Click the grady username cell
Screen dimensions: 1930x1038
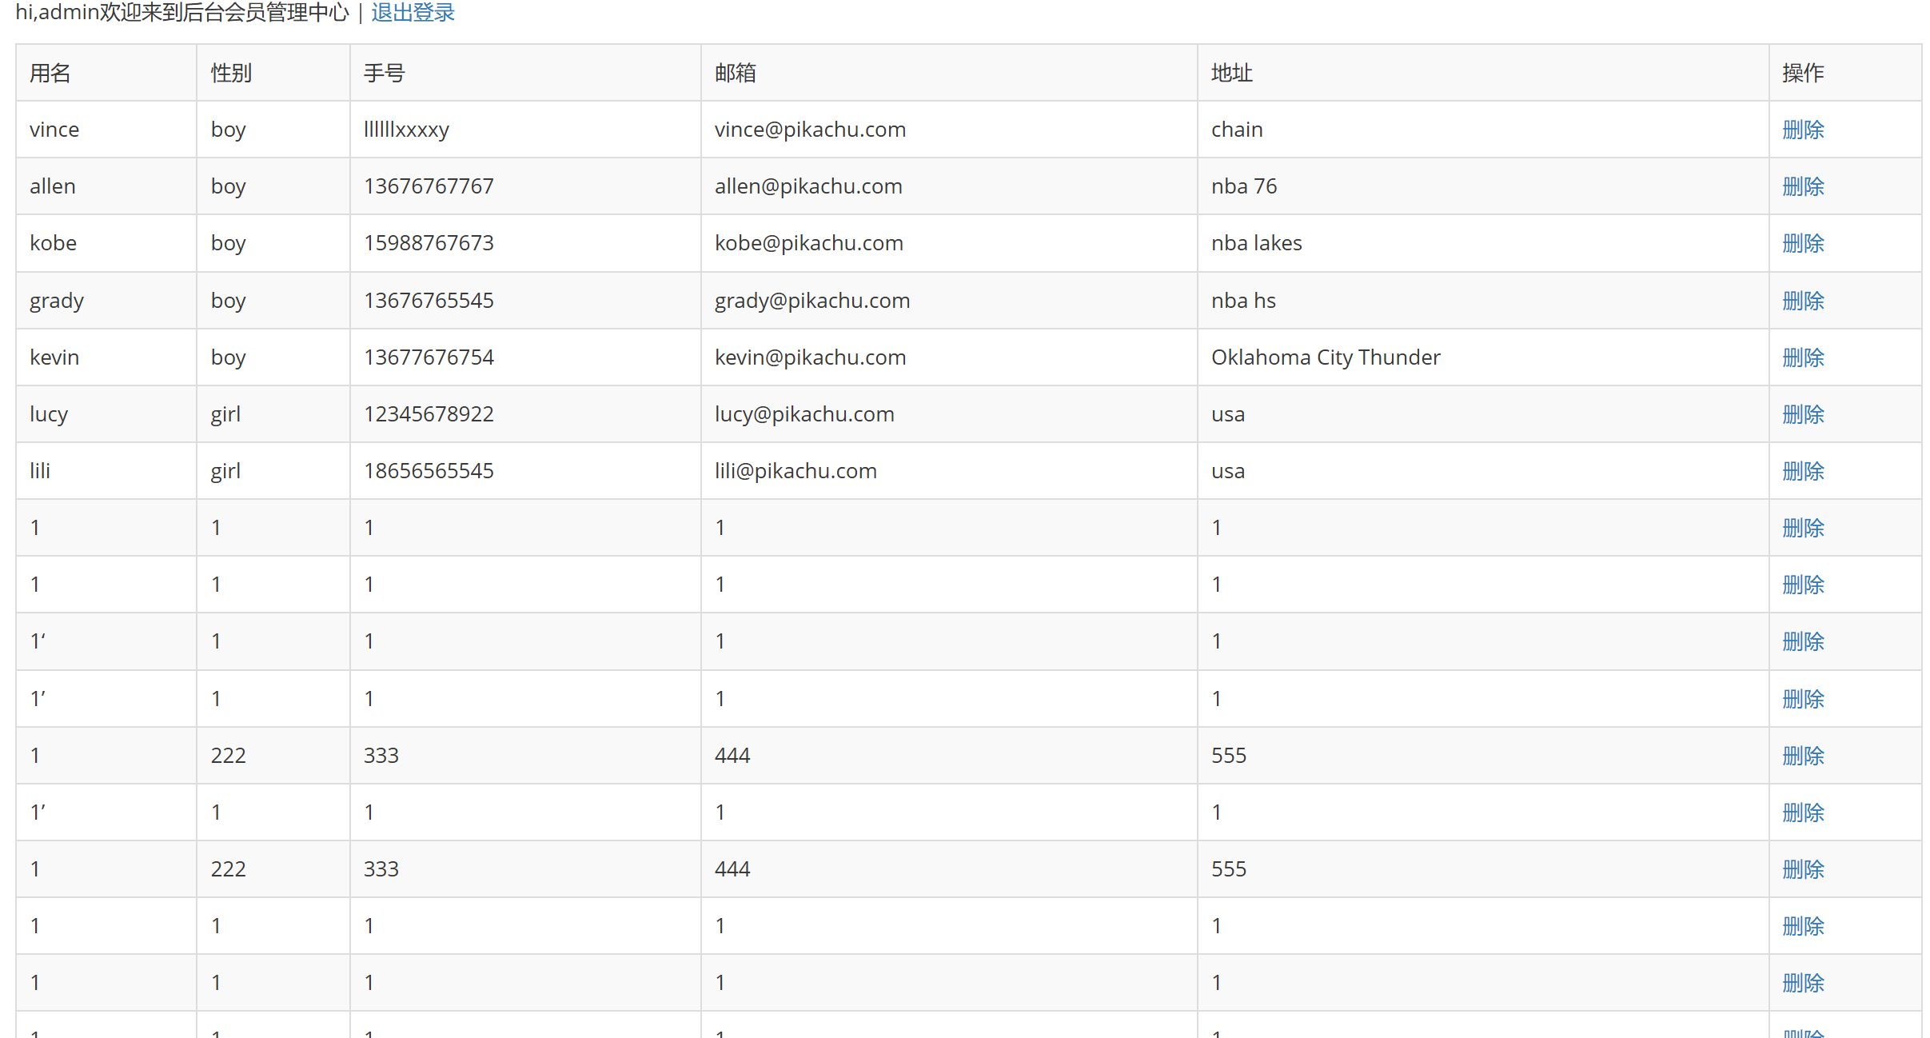57,301
